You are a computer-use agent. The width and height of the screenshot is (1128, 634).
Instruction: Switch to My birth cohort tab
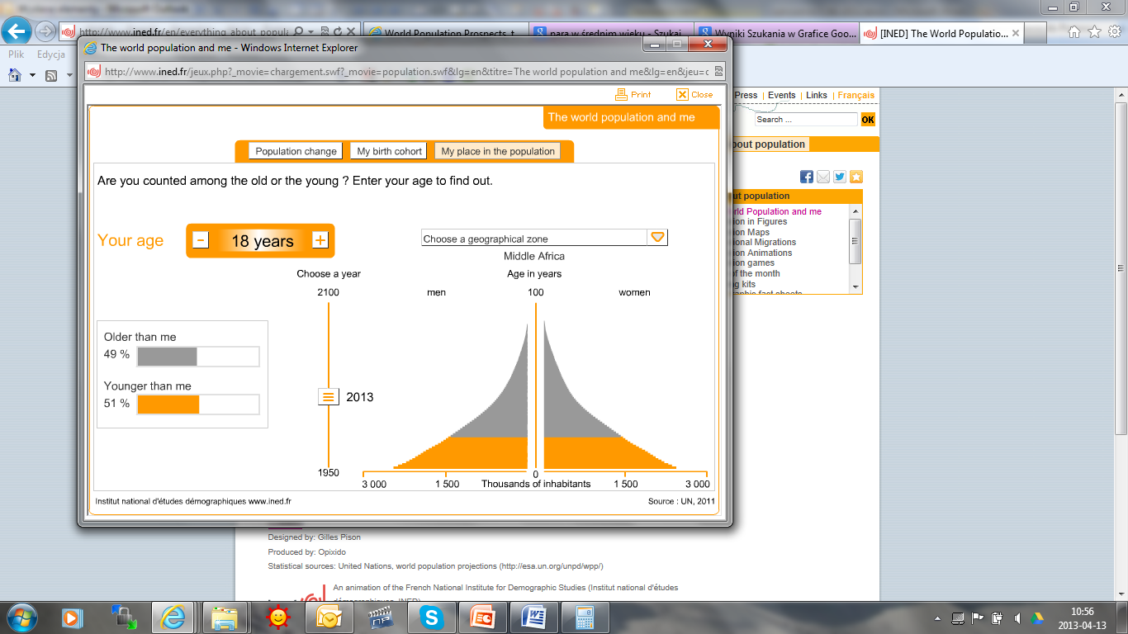point(390,151)
